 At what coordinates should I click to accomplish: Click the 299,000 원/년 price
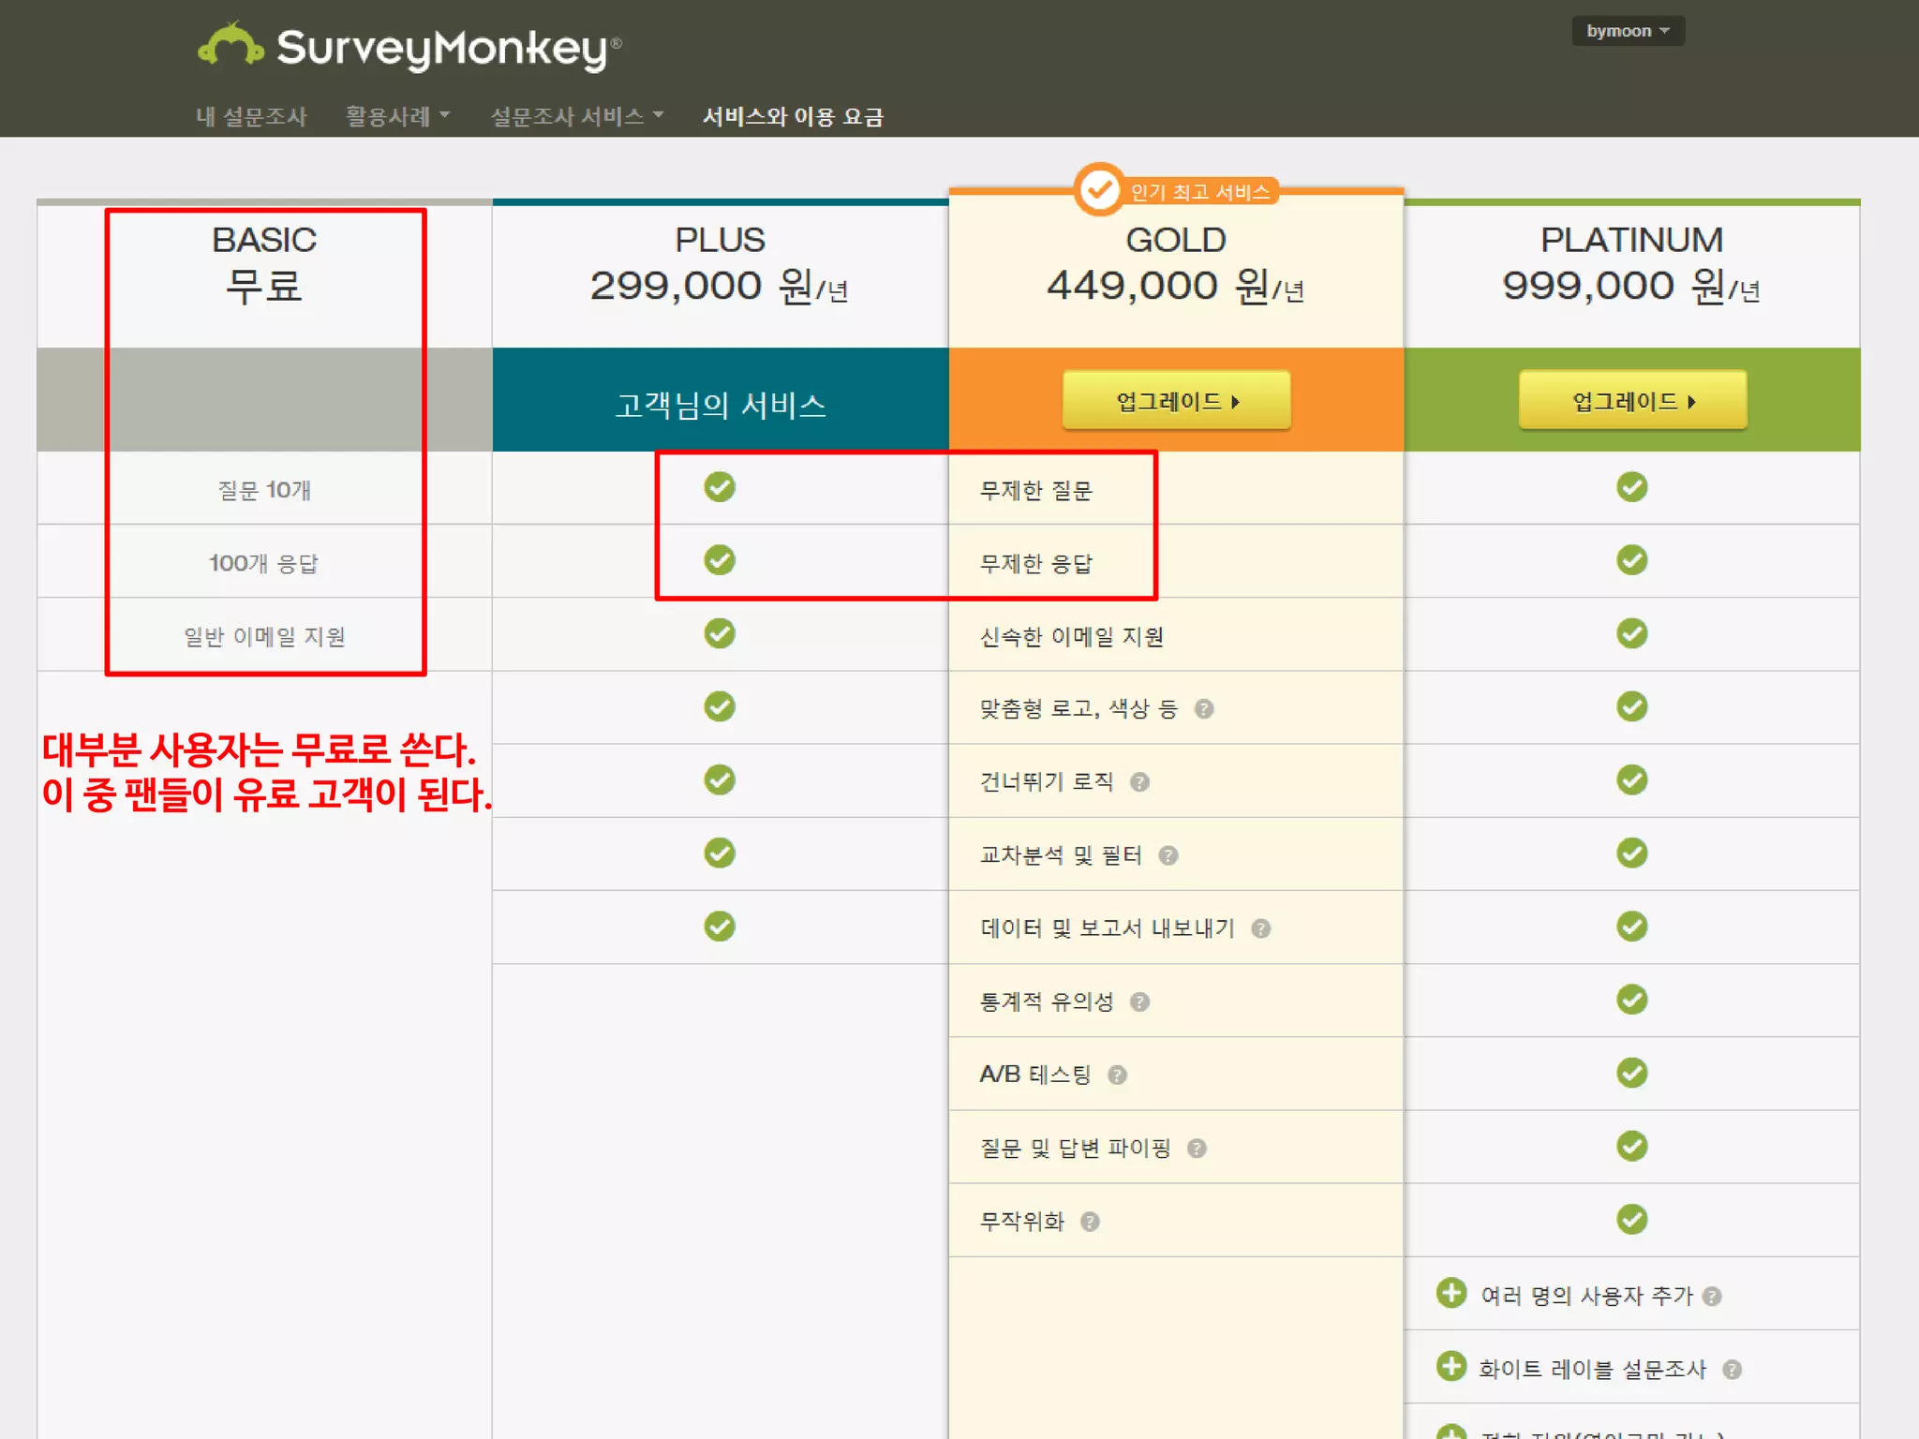click(x=720, y=286)
